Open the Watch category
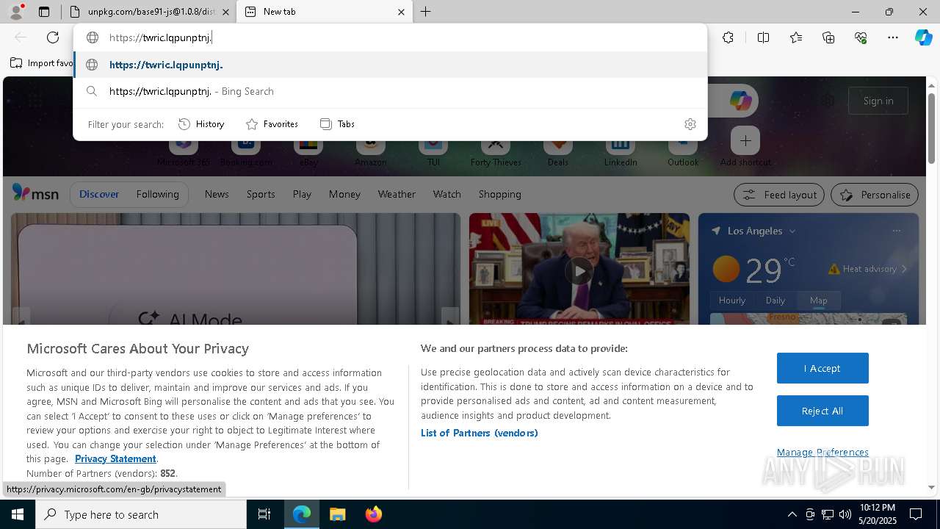 (446, 194)
